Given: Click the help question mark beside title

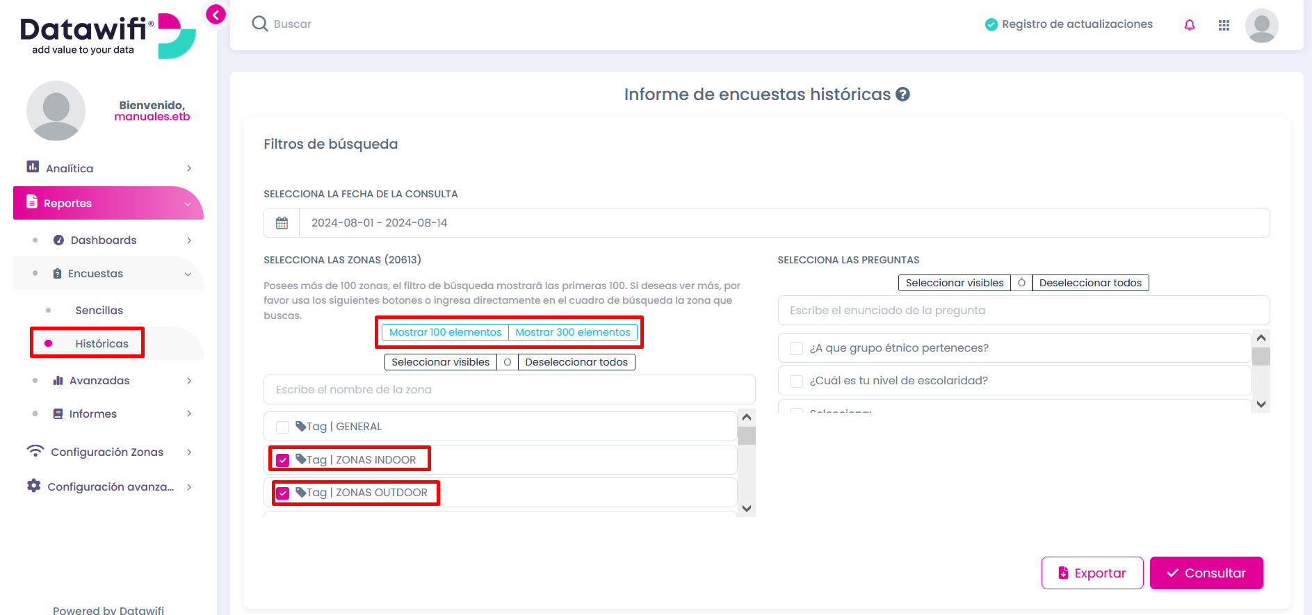Looking at the screenshot, I should 902,95.
